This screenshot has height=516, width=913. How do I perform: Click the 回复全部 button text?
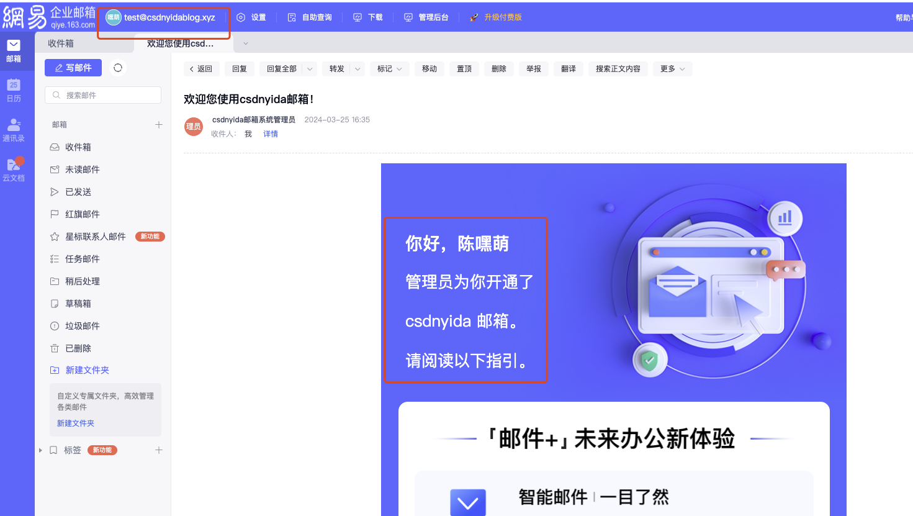point(282,69)
